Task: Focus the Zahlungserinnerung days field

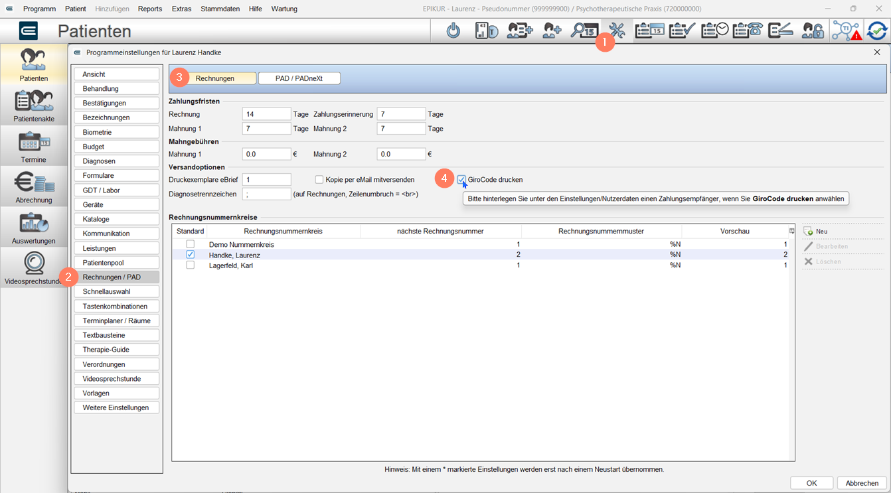Action: 402,114
